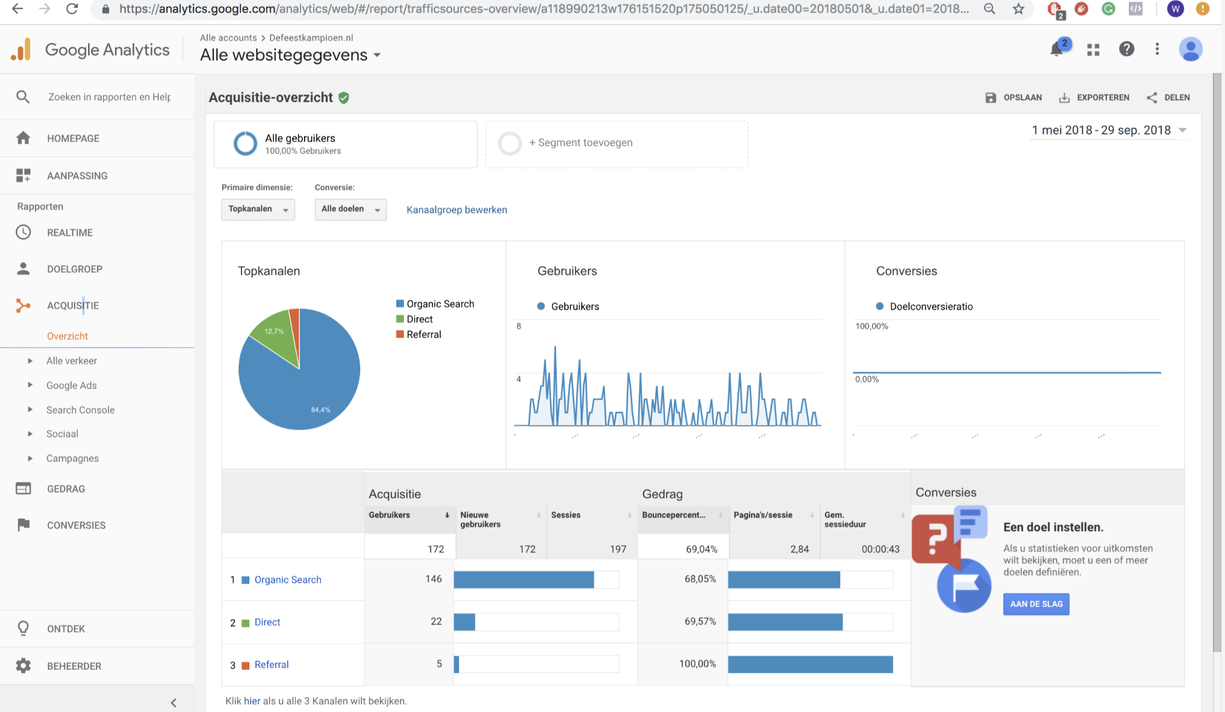The image size is (1225, 712).
Task: Open the help question mark icon
Action: click(x=1126, y=49)
